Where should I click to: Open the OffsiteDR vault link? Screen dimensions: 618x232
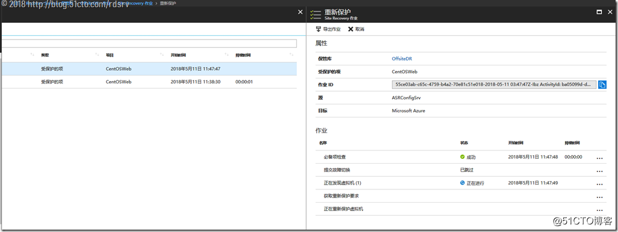[402, 59]
